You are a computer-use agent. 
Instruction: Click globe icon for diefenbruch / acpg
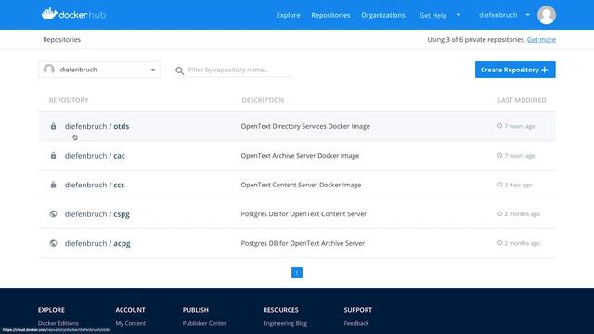click(54, 243)
